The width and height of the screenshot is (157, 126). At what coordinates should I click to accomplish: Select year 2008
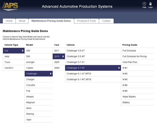click(59, 68)
